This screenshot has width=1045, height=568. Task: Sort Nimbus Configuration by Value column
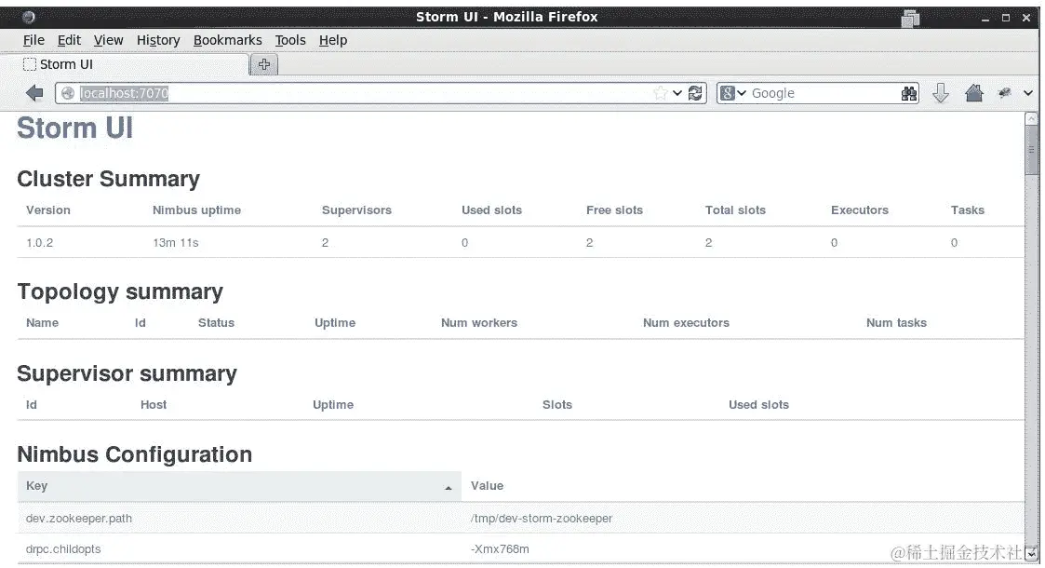pos(487,486)
